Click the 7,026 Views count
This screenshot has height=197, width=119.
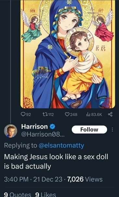(x=85, y=179)
